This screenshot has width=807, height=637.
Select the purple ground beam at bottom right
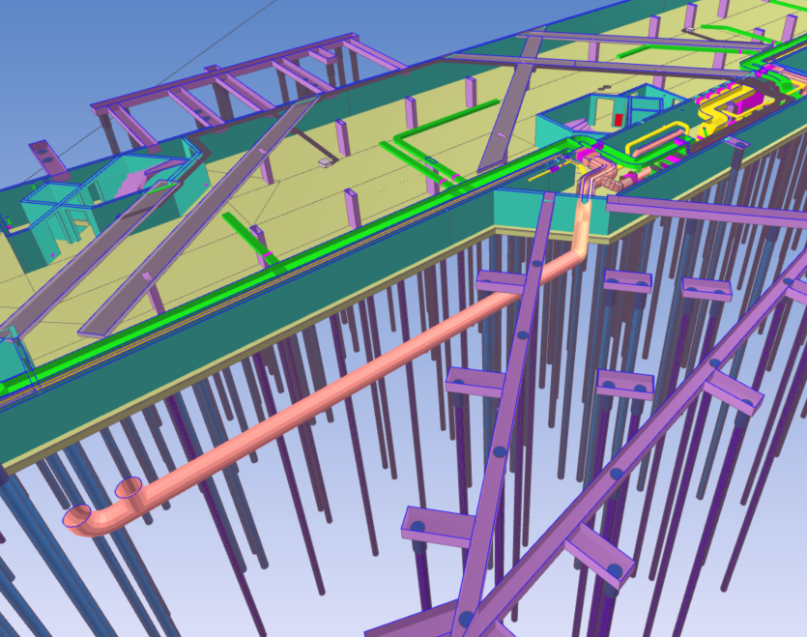[677, 406]
